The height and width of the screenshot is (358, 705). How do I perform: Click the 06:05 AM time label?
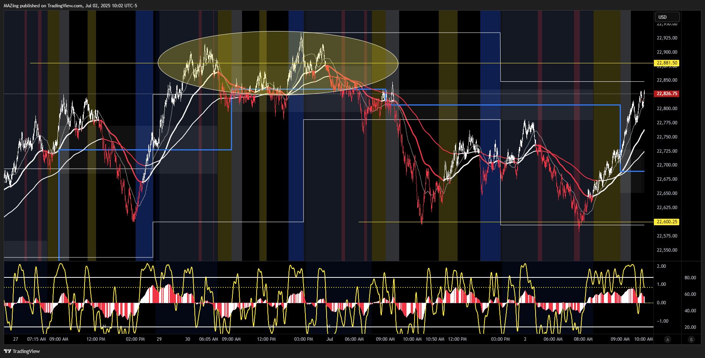pyautogui.click(x=209, y=339)
